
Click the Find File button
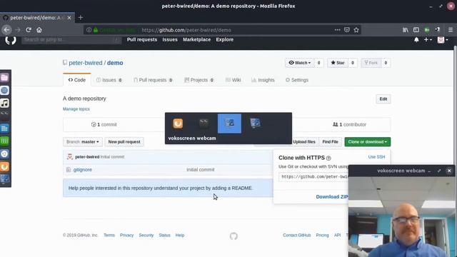point(330,142)
